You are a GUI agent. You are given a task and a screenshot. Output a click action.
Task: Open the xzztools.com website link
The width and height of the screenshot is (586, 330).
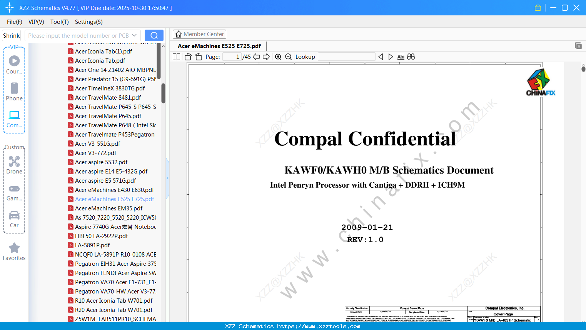click(x=319, y=326)
